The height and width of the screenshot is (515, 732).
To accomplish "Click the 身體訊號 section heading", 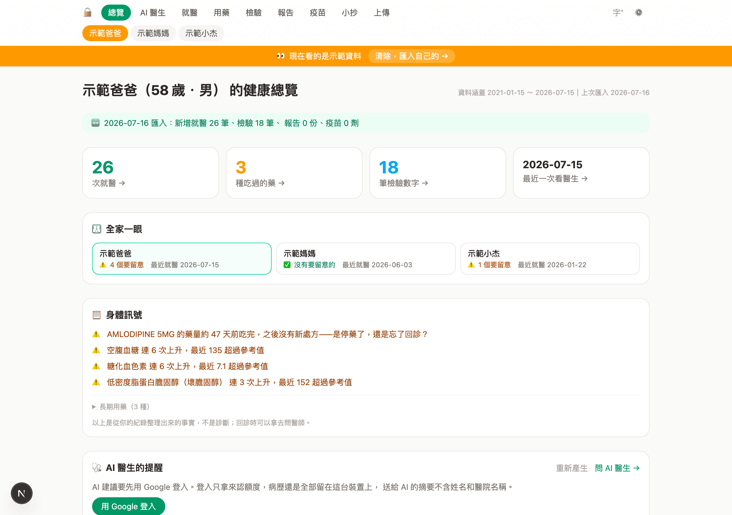I will (124, 315).
